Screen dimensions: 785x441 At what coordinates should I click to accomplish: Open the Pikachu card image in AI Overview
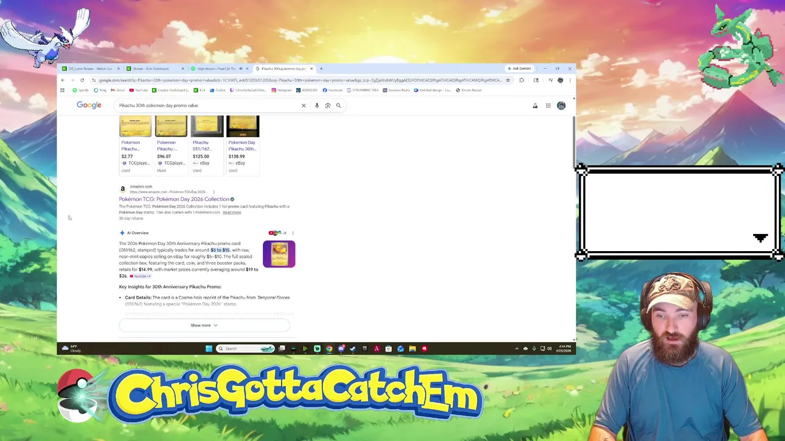[x=279, y=254]
